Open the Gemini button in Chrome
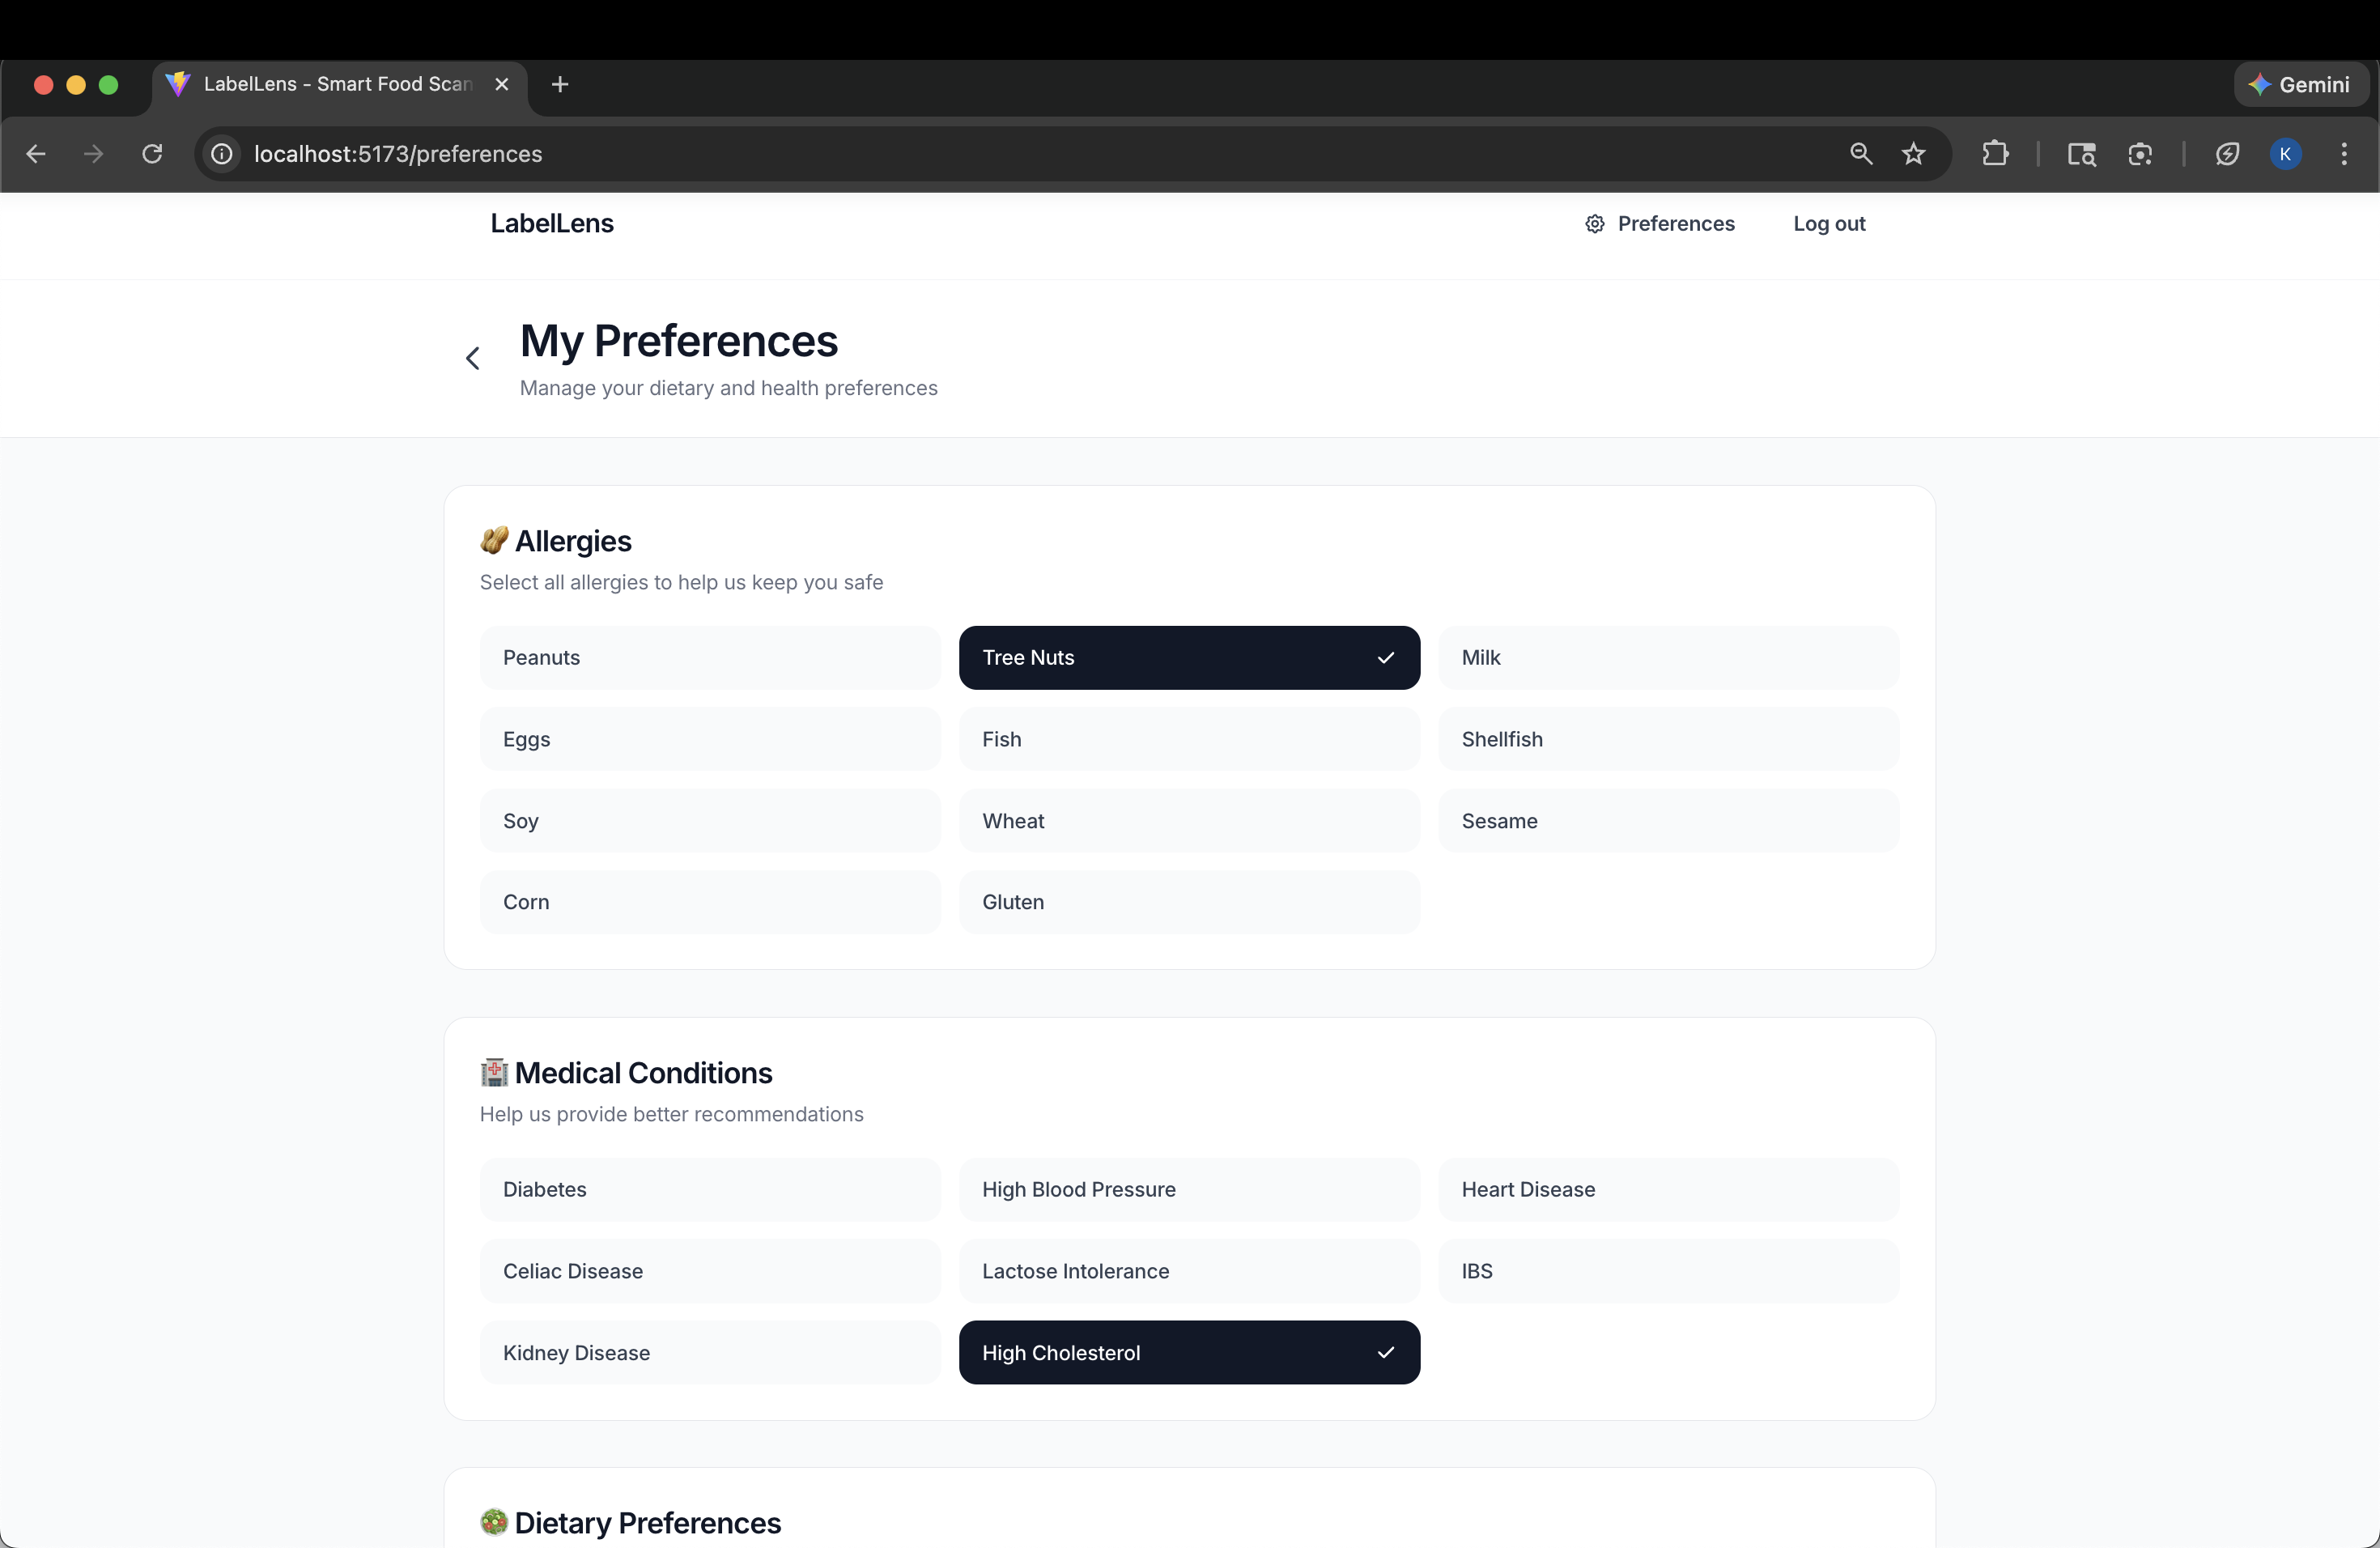Image resolution: width=2380 pixels, height=1548 pixels. pos(2300,85)
